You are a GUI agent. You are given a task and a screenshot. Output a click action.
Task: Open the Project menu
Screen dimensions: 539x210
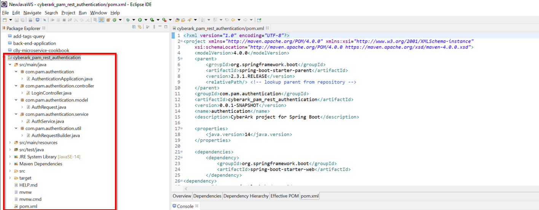coord(69,13)
